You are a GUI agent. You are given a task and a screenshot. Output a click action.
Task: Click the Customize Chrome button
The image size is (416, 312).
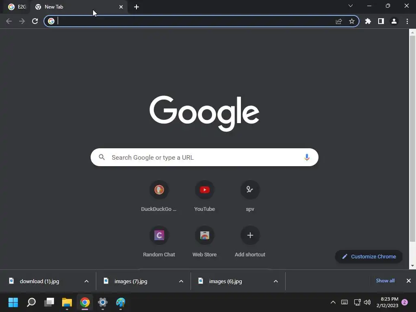click(x=369, y=257)
